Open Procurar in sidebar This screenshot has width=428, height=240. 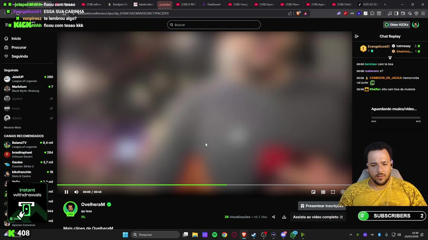point(19,47)
